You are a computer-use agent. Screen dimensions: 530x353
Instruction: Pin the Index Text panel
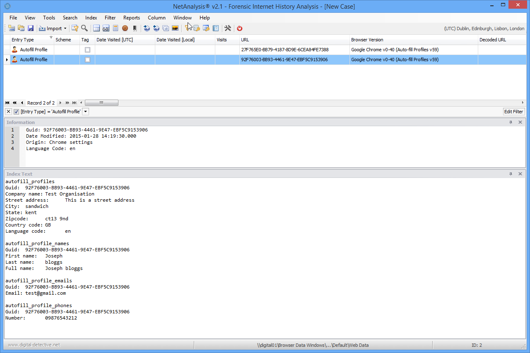point(511,174)
